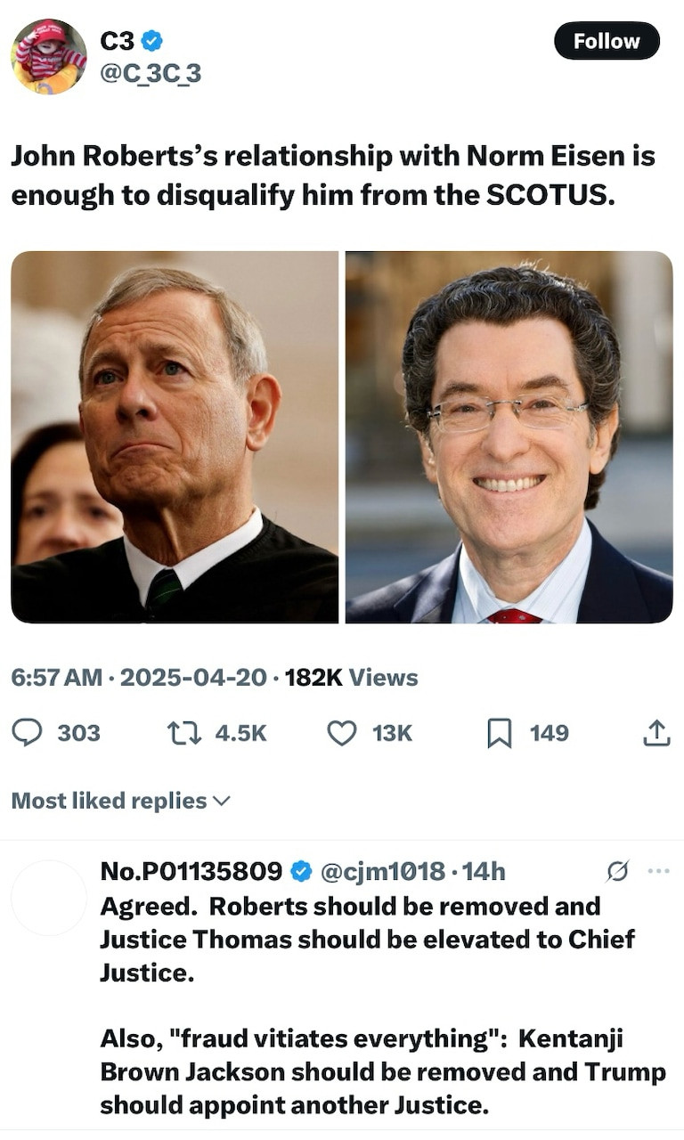This screenshot has width=684, height=1140.
Task: Click the tweet timestamp 6:57 AM
Action: coord(56,678)
